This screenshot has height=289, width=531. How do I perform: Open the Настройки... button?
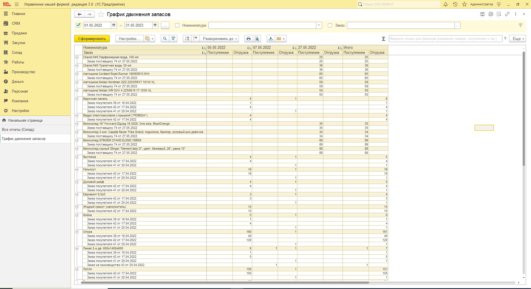coord(129,39)
